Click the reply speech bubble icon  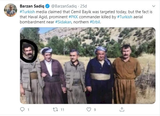pos(22,110)
